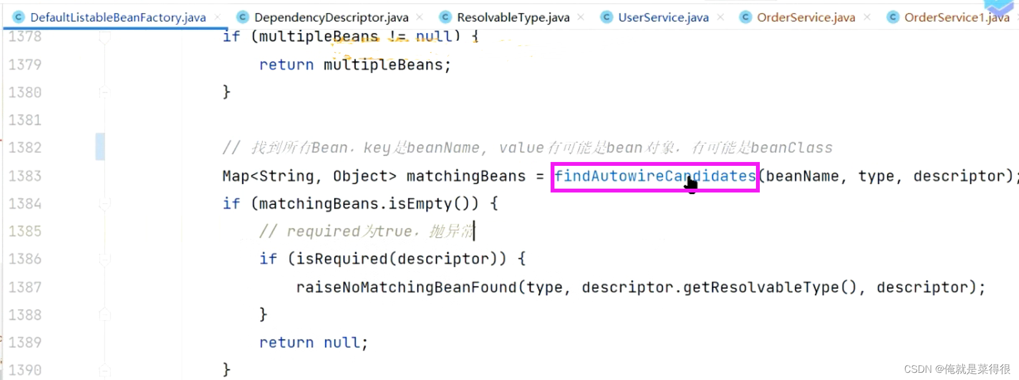Click the Map<String, Object> type
The image size is (1019, 380).
pos(309,176)
